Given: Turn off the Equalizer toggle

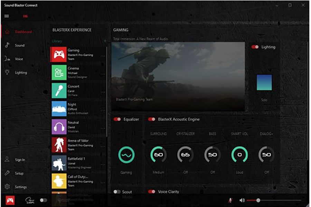Looking at the screenshot, I should coord(117,119).
